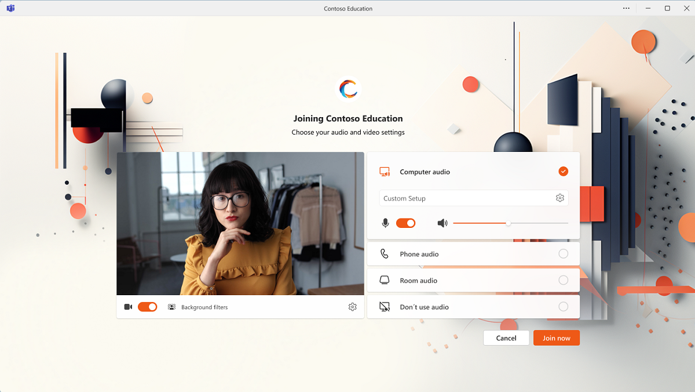Click the camera icon below video preview
The width and height of the screenshot is (695, 392).
128,307
